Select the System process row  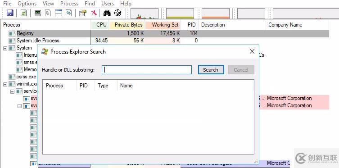24,48
